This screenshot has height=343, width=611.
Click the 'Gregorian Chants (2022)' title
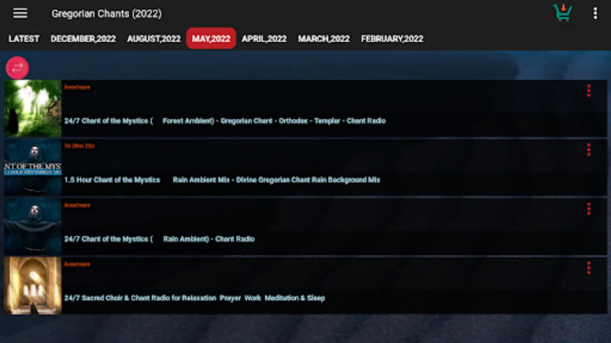(x=107, y=14)
